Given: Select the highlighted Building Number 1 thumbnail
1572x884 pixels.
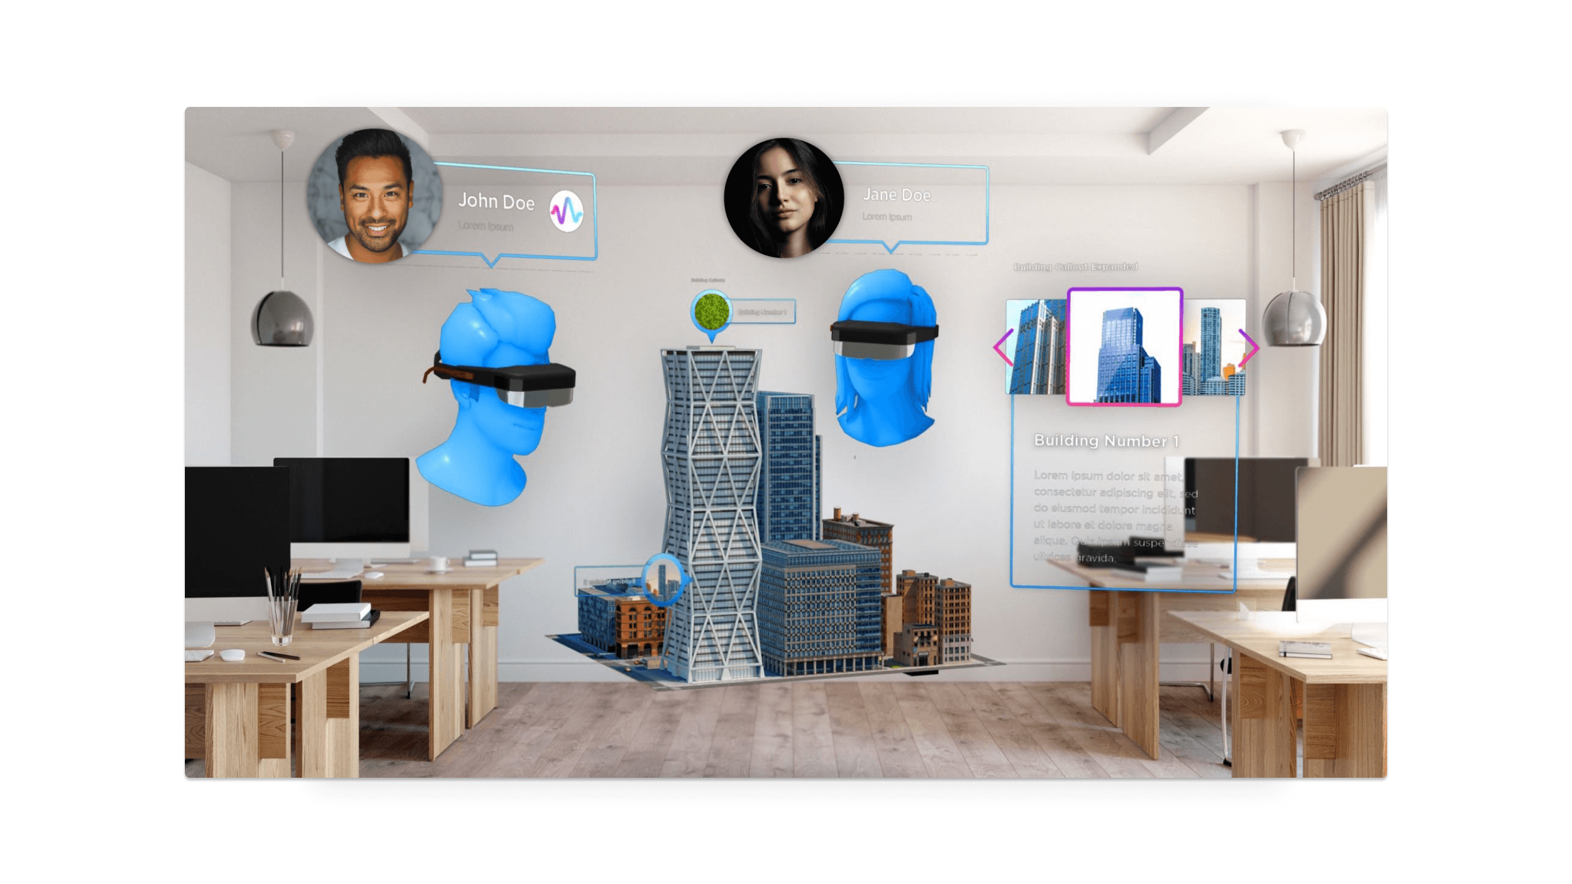Looking at the screenshot, I should tap(1127, 345).
